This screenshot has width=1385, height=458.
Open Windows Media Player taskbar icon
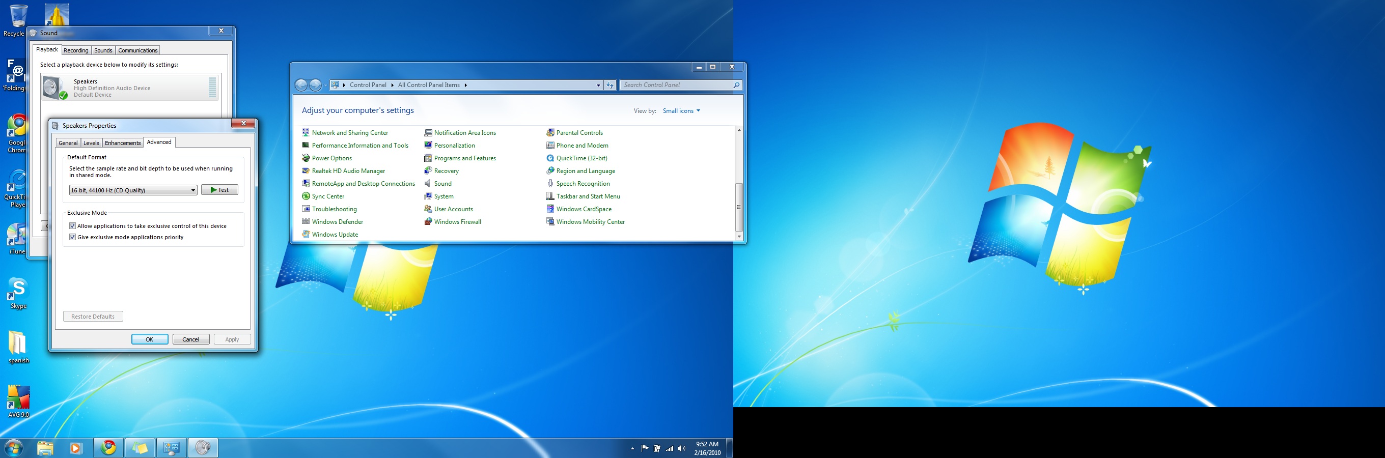click(x=76, y=447)
